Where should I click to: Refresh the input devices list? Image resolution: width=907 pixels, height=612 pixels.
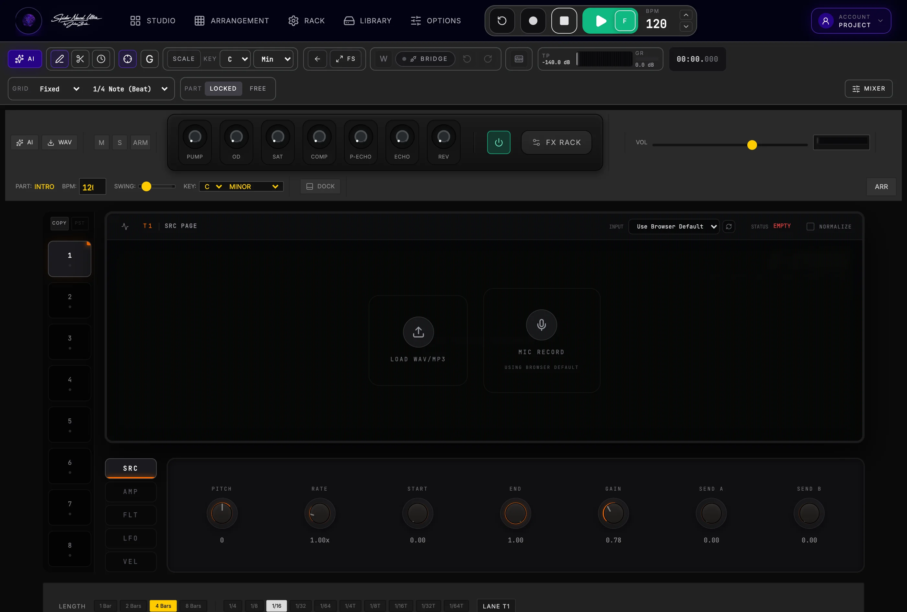(729, 227)
